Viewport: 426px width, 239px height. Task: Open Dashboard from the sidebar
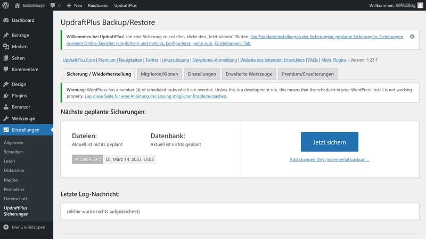tap(23, 20)
